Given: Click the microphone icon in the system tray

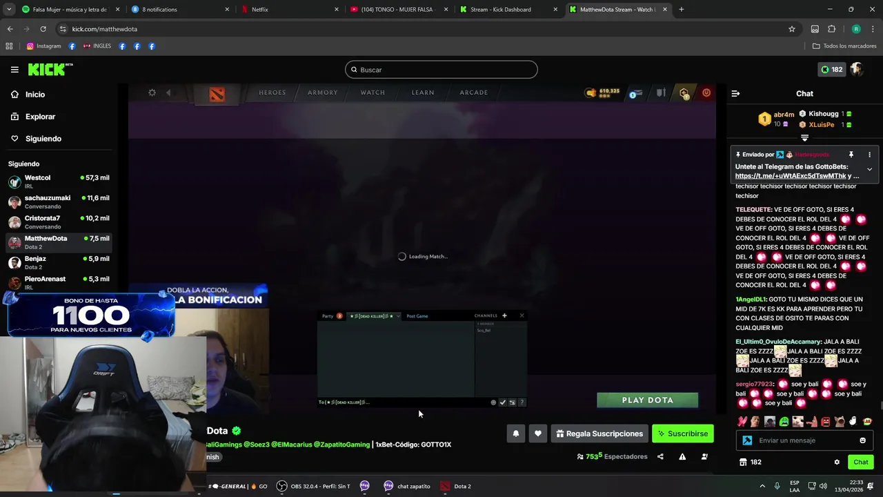Looking at the screenshot, I should point(777,486).
